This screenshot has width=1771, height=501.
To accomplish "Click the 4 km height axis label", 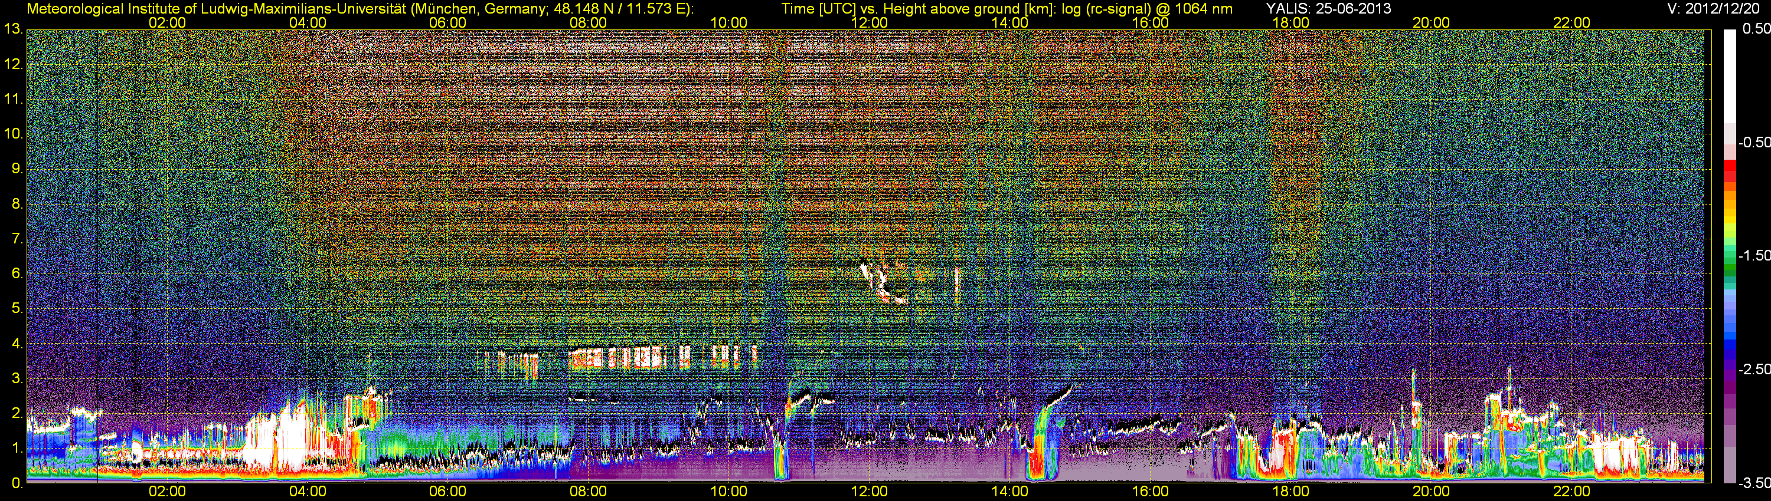I will click(x=18, y=343).
